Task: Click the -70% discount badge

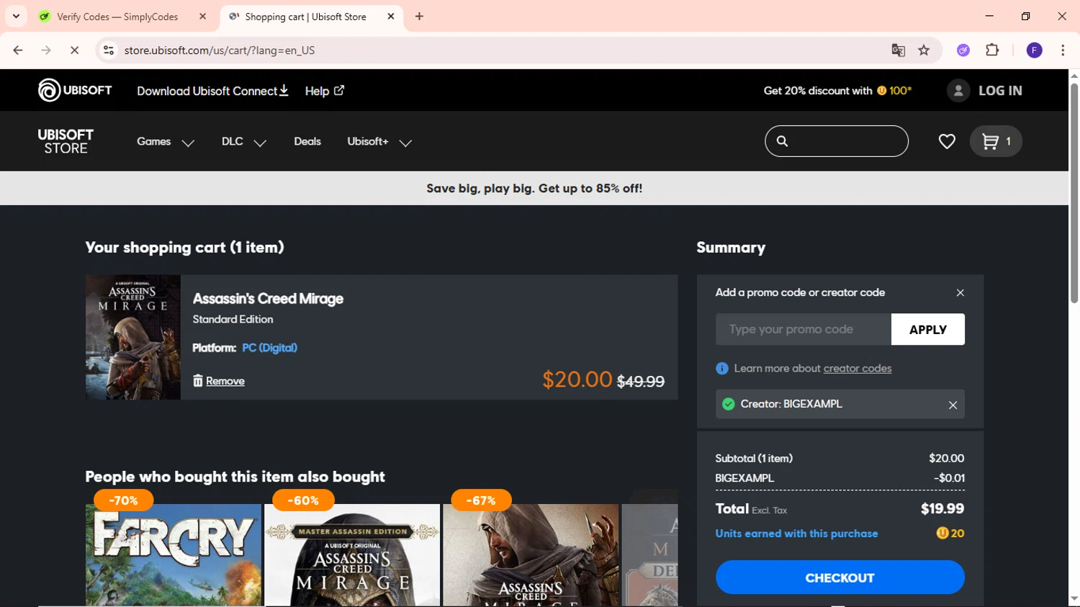Action: pos(123,500)
